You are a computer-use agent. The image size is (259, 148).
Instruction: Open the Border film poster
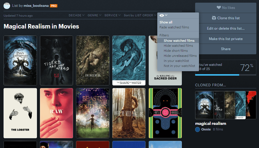pos(93,61)
